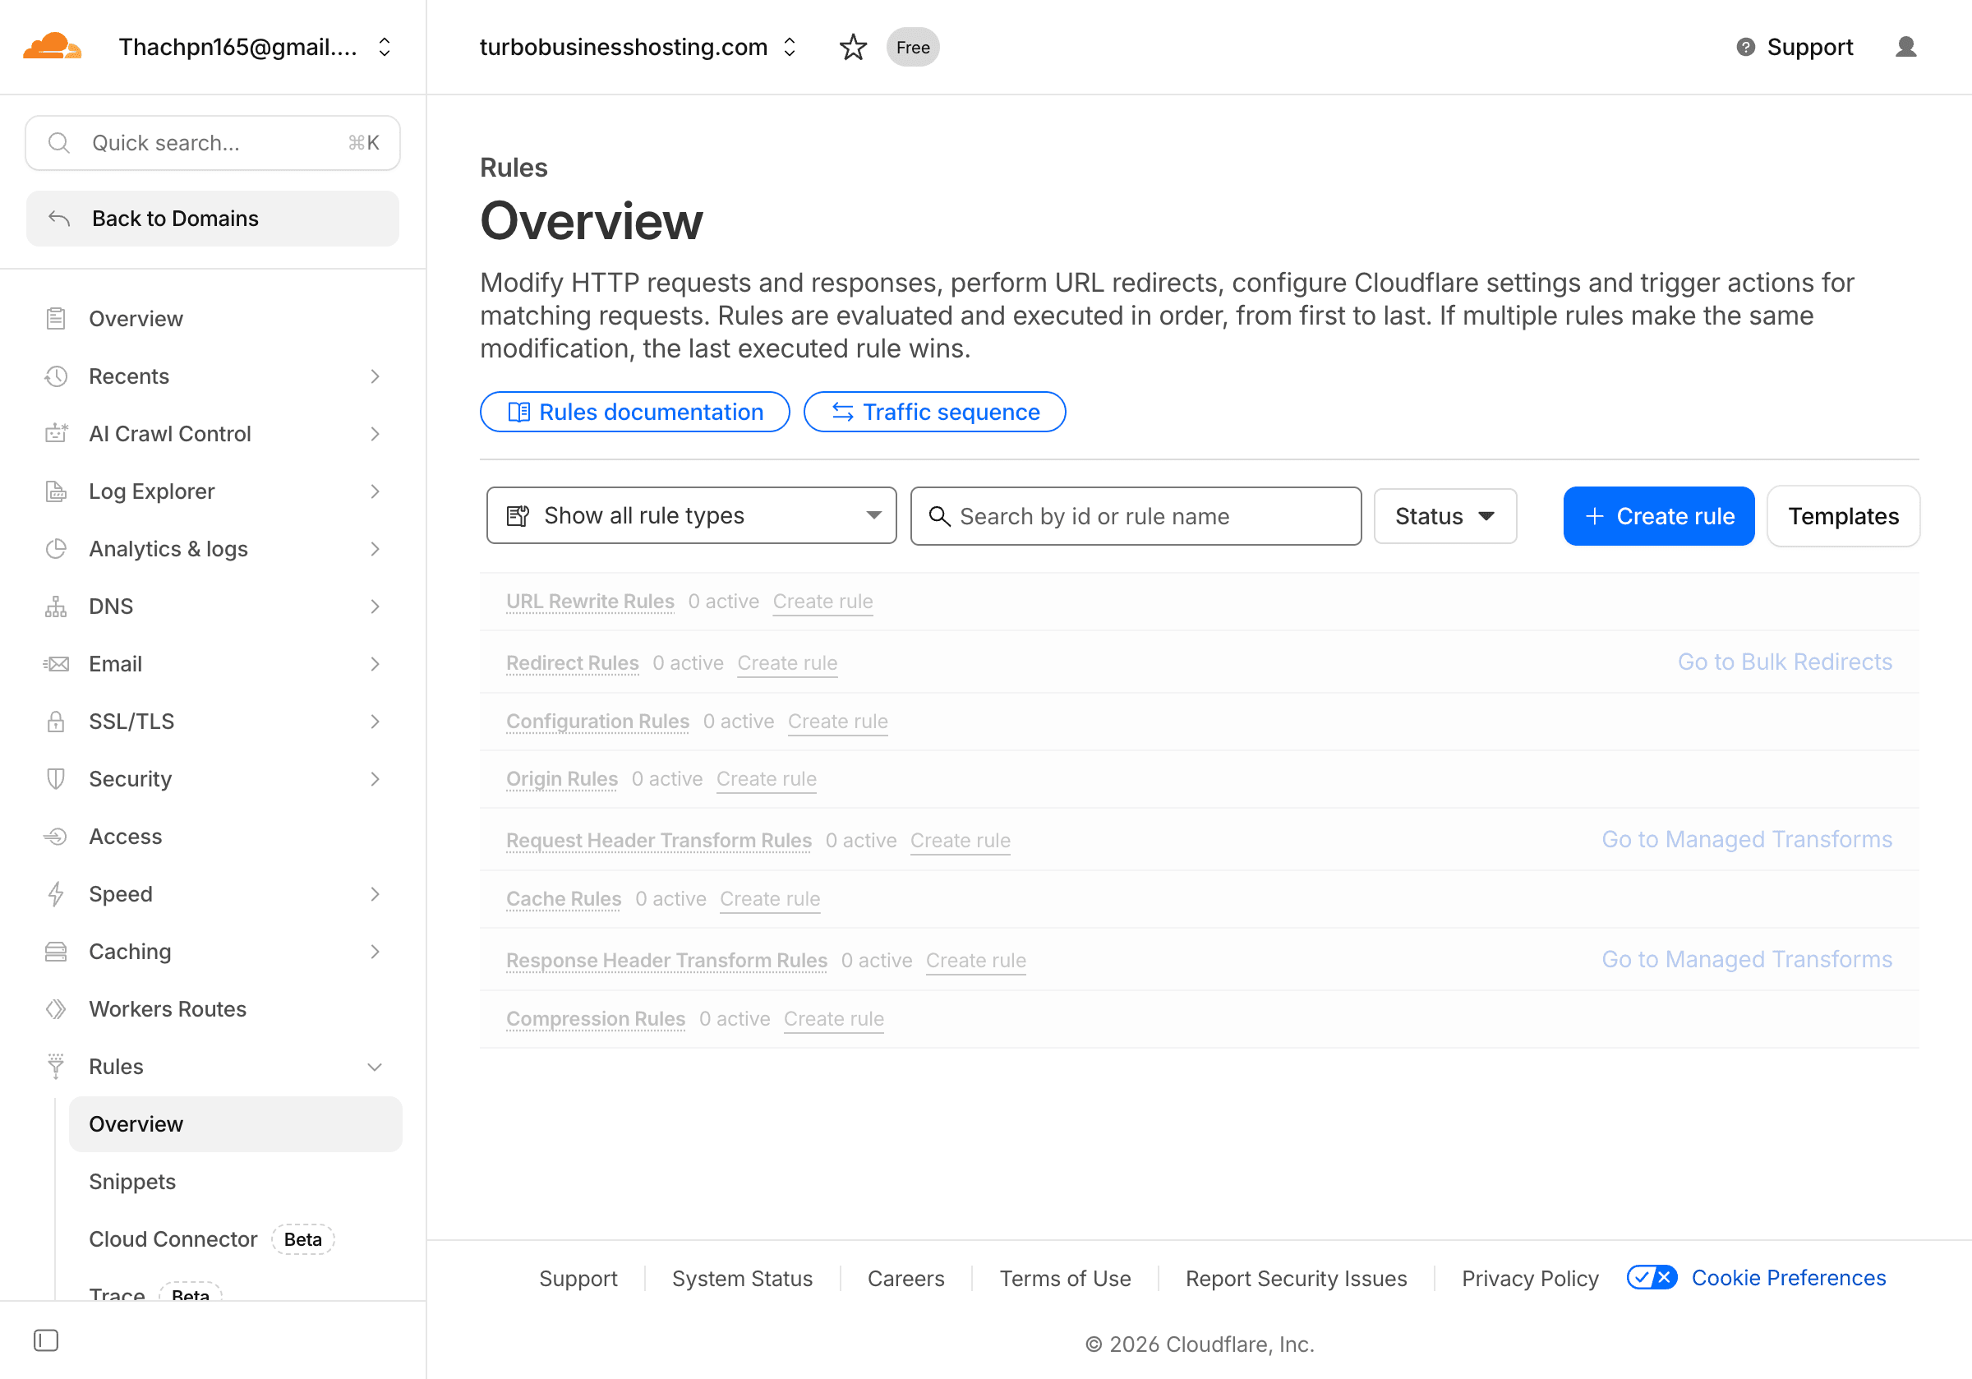Create rule for Redirect Rules

(786, 663)
